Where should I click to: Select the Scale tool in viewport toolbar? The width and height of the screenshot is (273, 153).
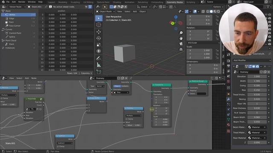pos(99,45)
